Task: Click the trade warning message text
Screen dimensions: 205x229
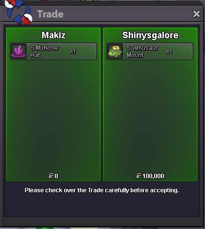Action: (102, 190)
